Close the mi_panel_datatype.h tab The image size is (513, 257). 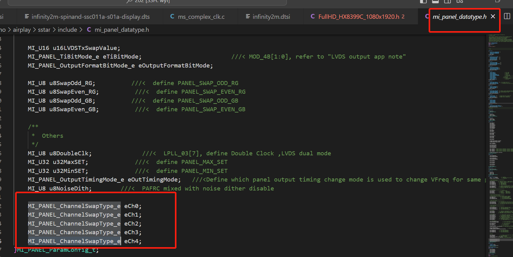click(493, 16)
